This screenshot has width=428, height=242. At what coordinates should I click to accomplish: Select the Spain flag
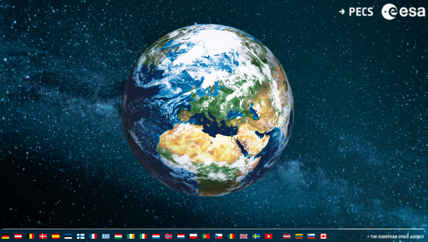coord(56,236)
